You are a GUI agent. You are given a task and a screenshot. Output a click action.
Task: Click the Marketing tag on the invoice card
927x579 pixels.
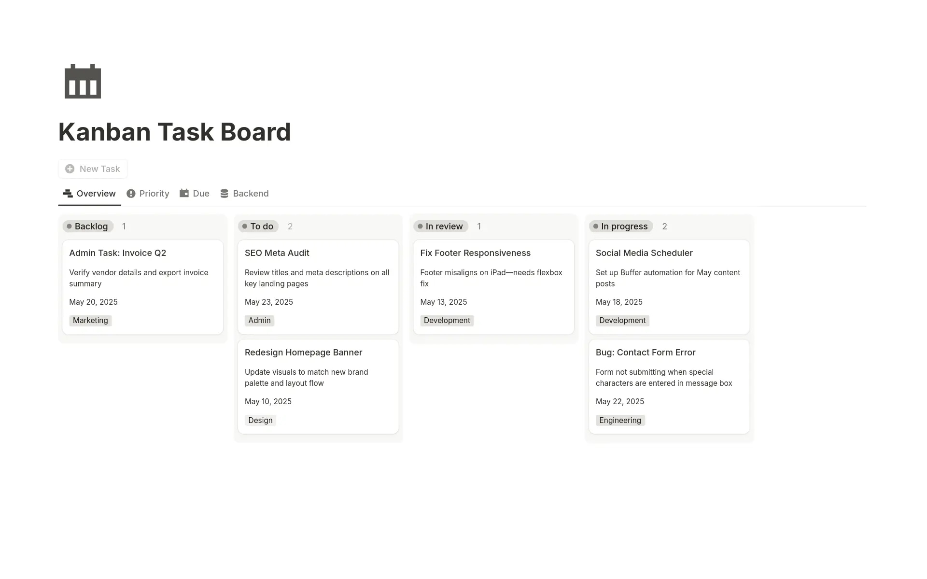[x=90, y=320]
